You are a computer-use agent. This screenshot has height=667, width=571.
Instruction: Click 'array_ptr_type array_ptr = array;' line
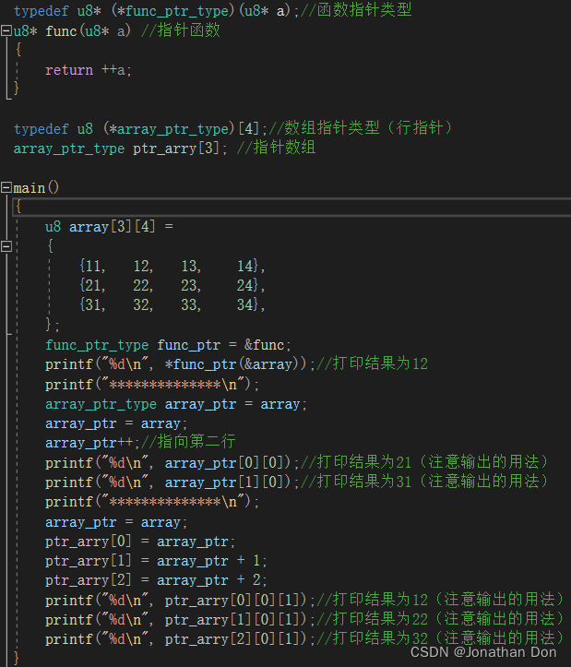tap(176, 404)
